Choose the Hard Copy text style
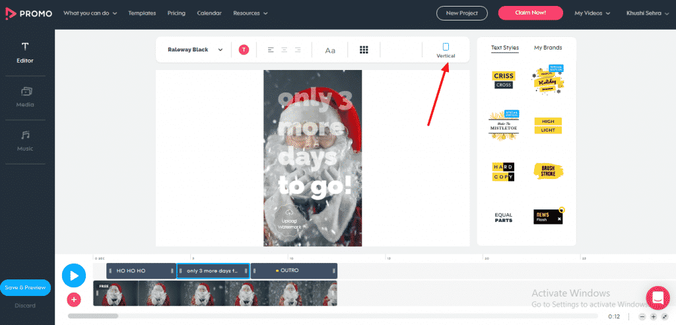Screen dimensions: 676x325 point(503,171)
